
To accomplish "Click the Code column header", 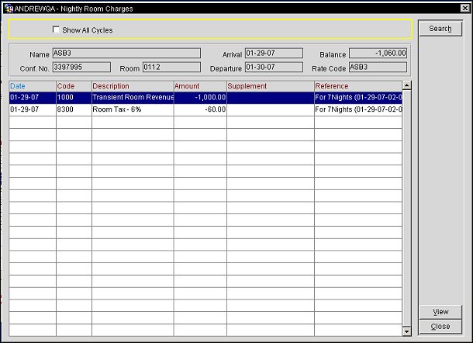I will pyautogui.click(x=73, y=85).
